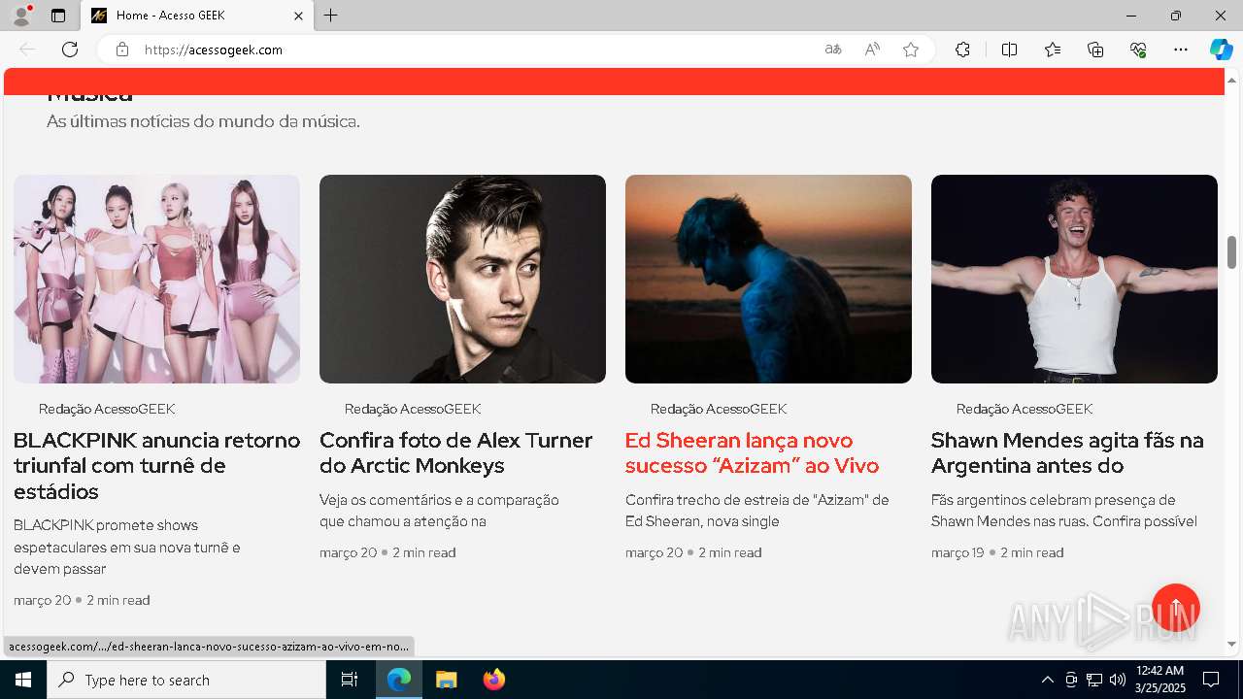The image size is (1243, 699).
Task: Open the notification center icon
Action: click(x=1211, y=680)
